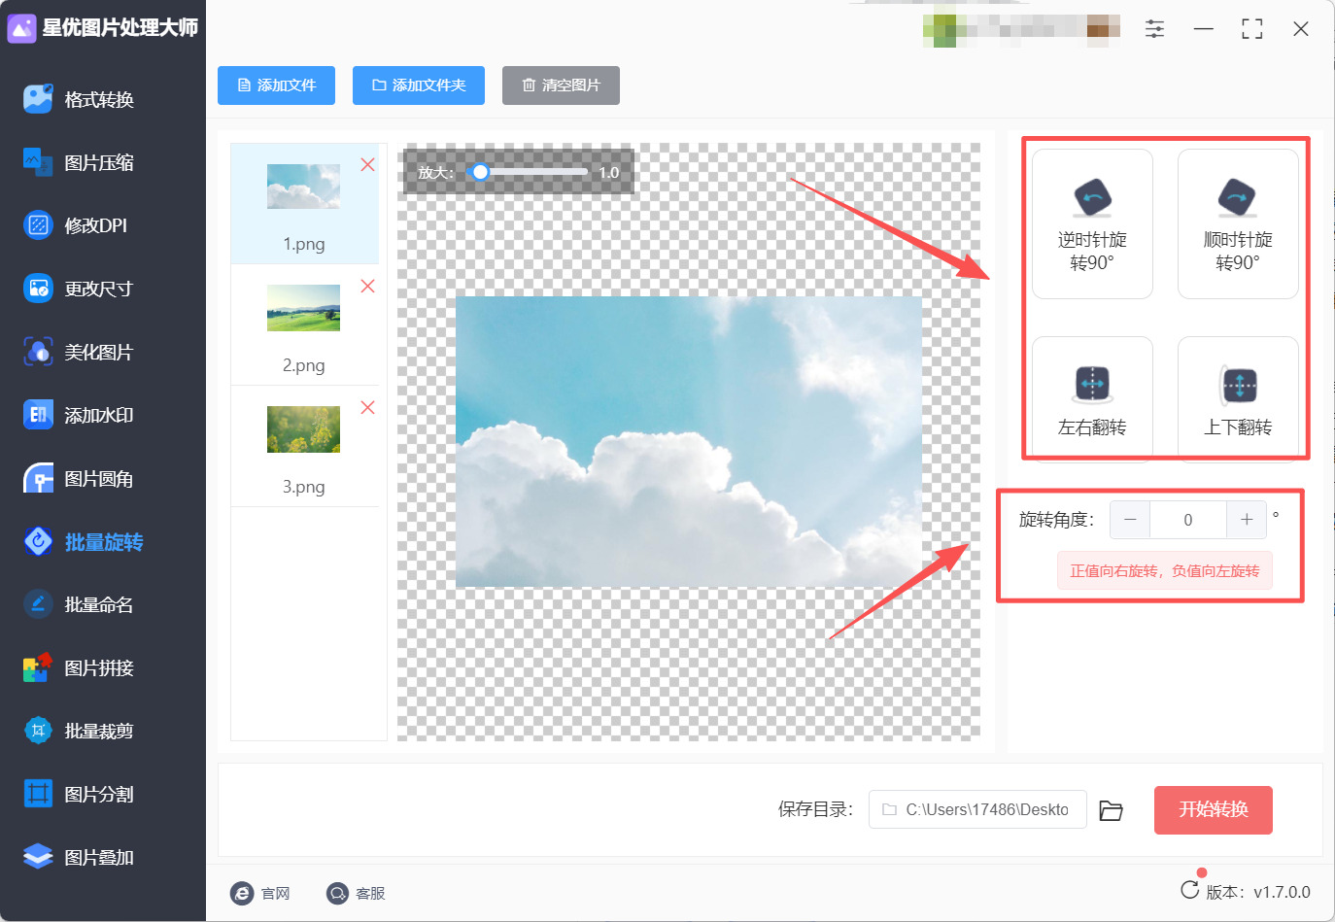The height and width of the screenshot is (922, 1335).
Task: Click the 星优图片处理大师 app logo
Action: pos(21,28)
